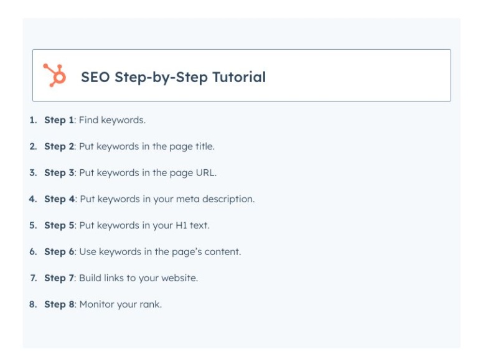Image resolution: width=478 pixels, height=362 pixels.
Task: Click 'Build links to your website.'
Action: click(x=138, y=278)
